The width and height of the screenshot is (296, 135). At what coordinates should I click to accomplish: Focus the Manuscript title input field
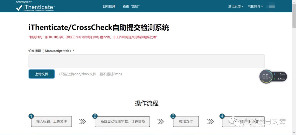pyautogui.click(x=146, y=61)
